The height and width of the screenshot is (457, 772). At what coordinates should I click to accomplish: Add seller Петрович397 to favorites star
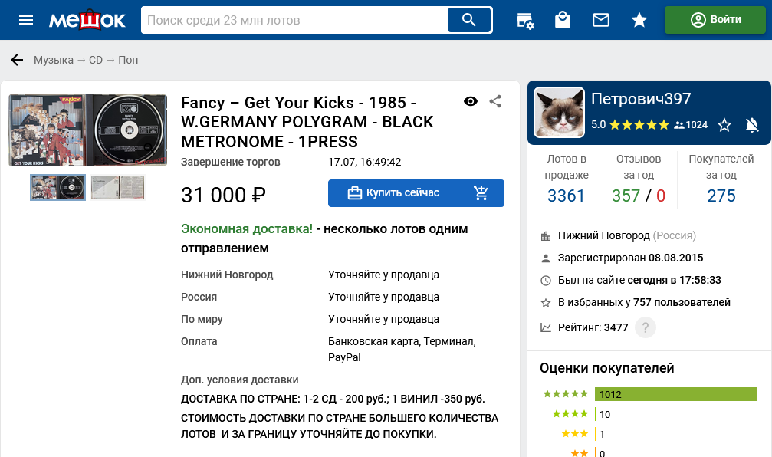click(724, 125)
